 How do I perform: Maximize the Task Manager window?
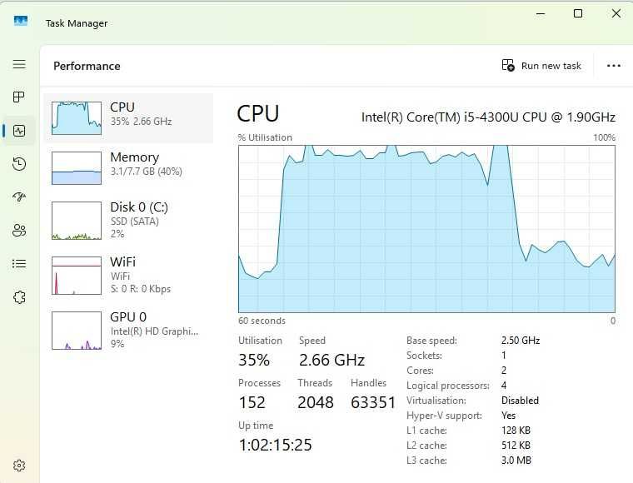pos(578,13)
